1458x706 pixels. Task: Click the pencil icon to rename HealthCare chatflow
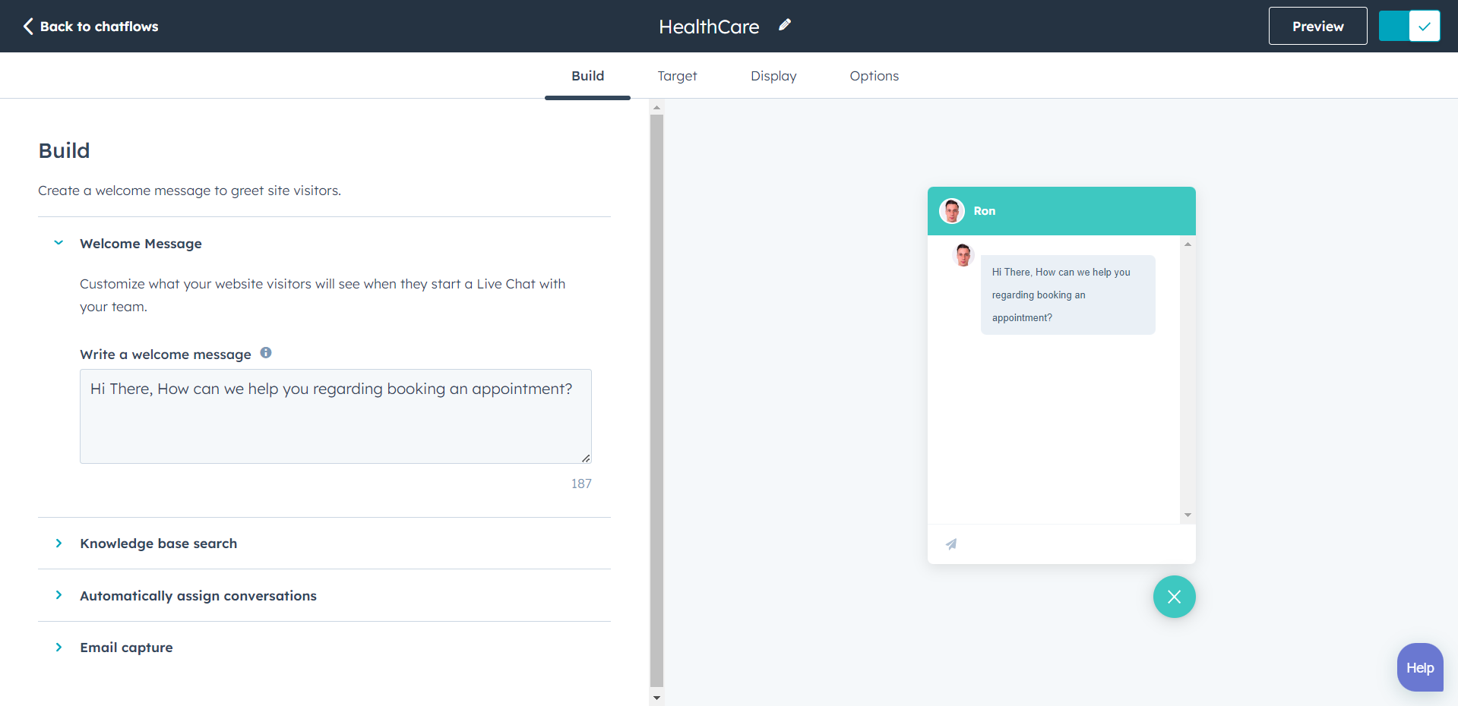point(785,25)
